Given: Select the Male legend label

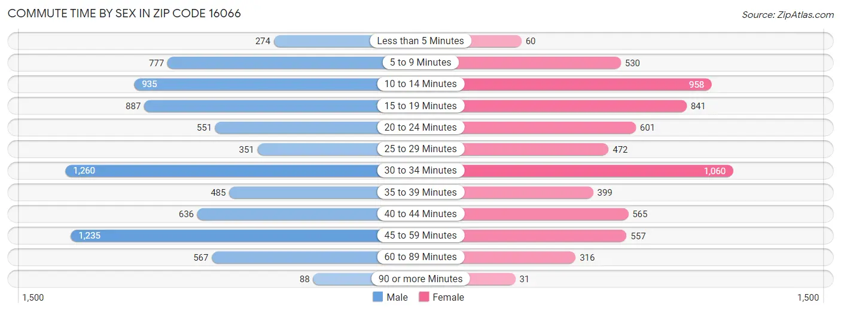Looking at the screenshot, I should pyautogui.click(x=397, y=297).
